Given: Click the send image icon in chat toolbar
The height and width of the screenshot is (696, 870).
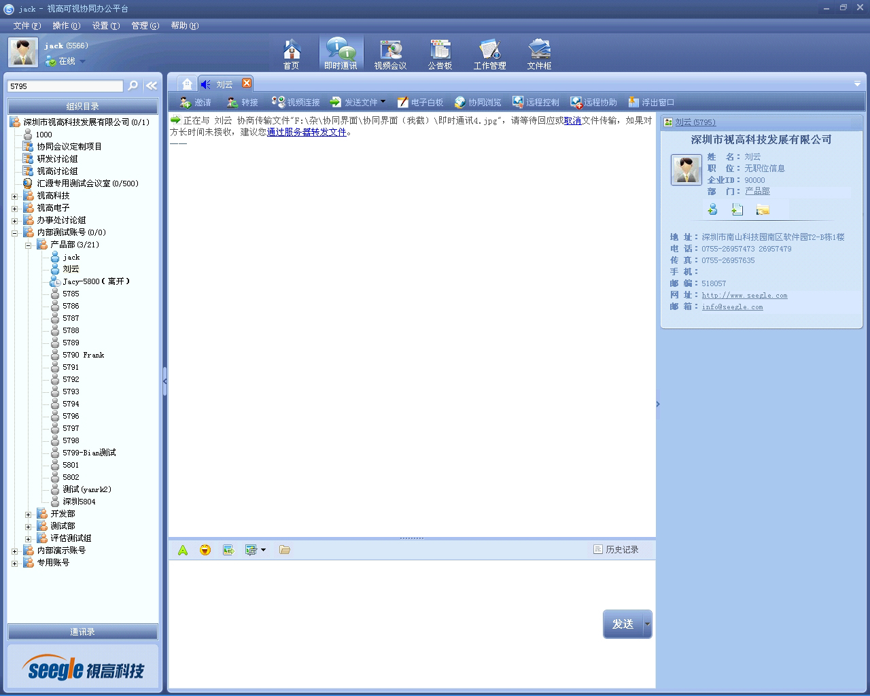Looking at the screenshot, I should [228, 550].
